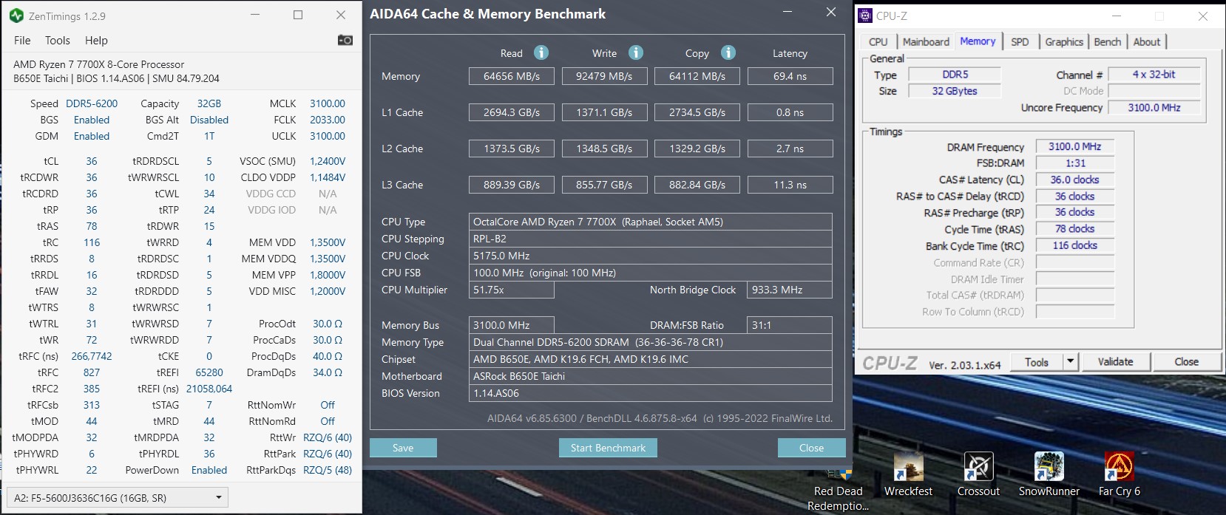Click the RttParkDqs RZQ/5 (48) value
This screenshot has height=515, width=1226.
click(328, 470)
